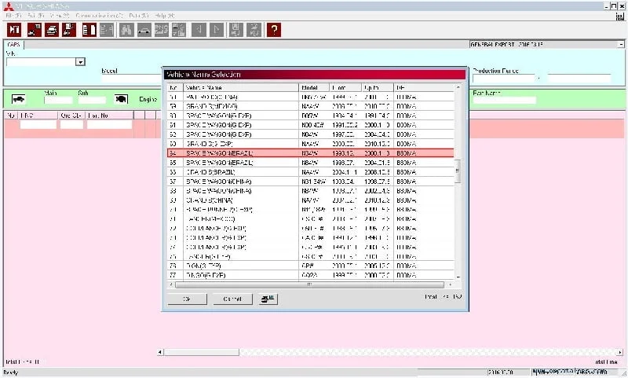Click the Sub group input field
The image size is (628, 378).
tap(92, 101)
